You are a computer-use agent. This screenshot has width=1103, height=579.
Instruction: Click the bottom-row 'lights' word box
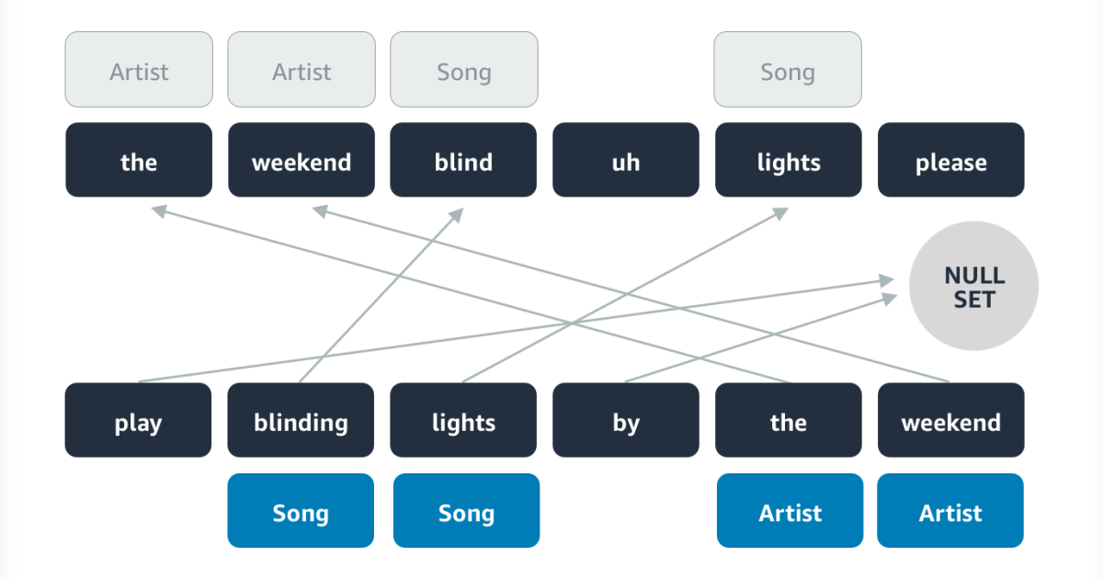click(463, 420)
